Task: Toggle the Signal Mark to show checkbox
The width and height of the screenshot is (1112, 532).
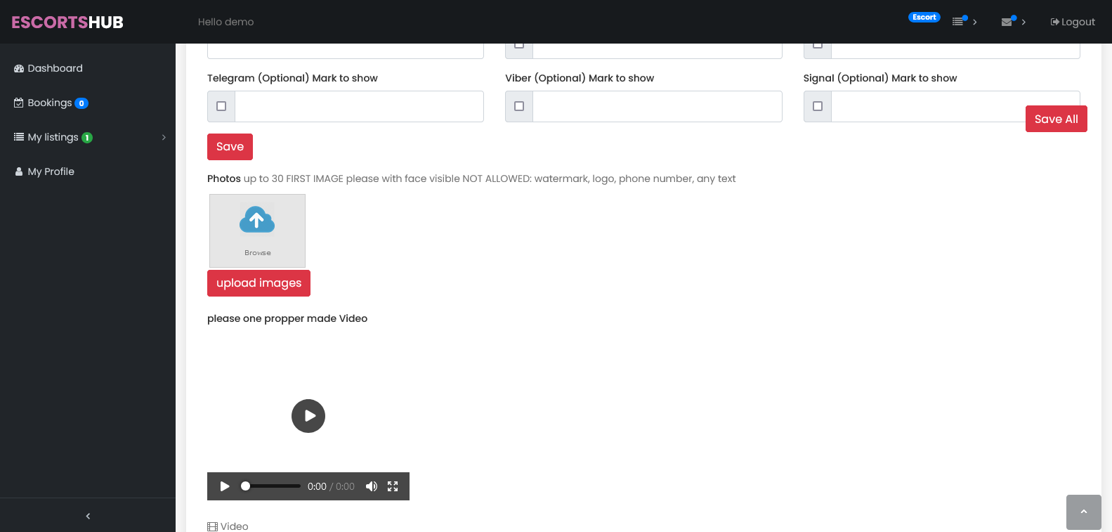Action: pyautogui.click(x=818, y=106)
